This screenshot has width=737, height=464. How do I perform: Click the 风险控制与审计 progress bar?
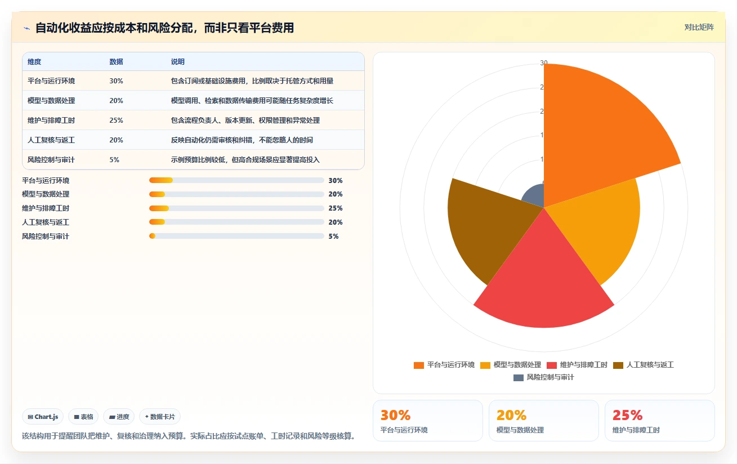[236, 236]
